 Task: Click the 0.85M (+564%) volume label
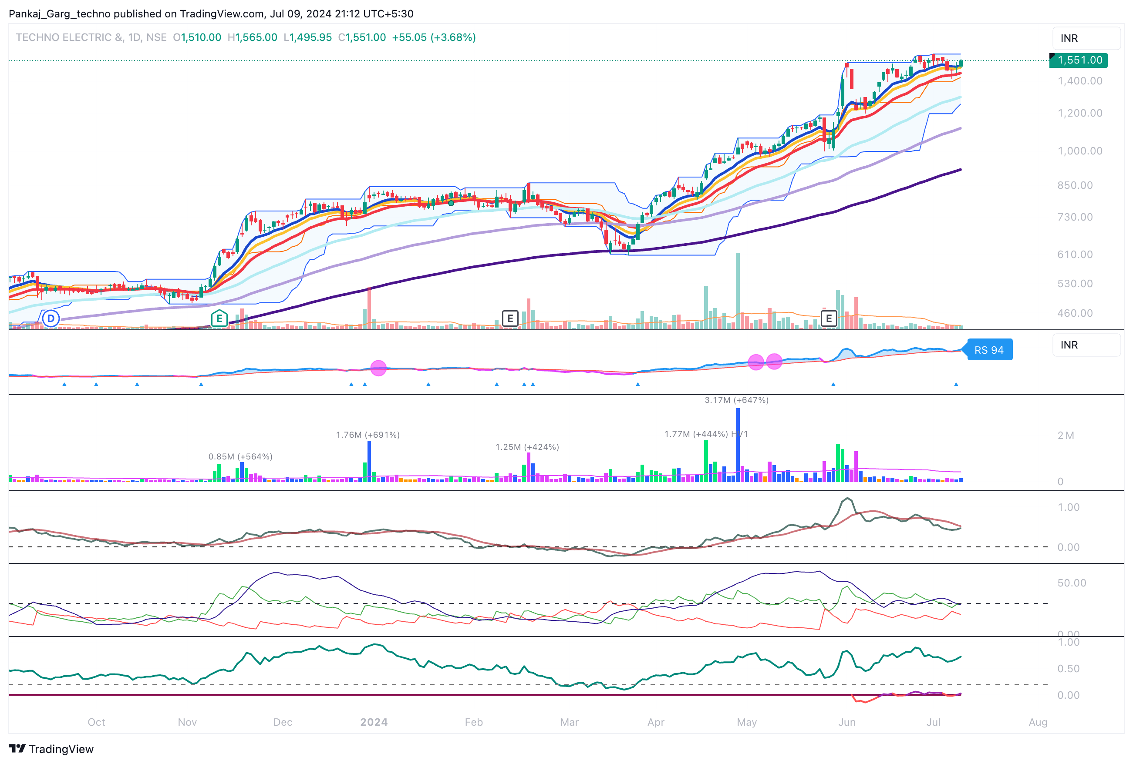240,456
